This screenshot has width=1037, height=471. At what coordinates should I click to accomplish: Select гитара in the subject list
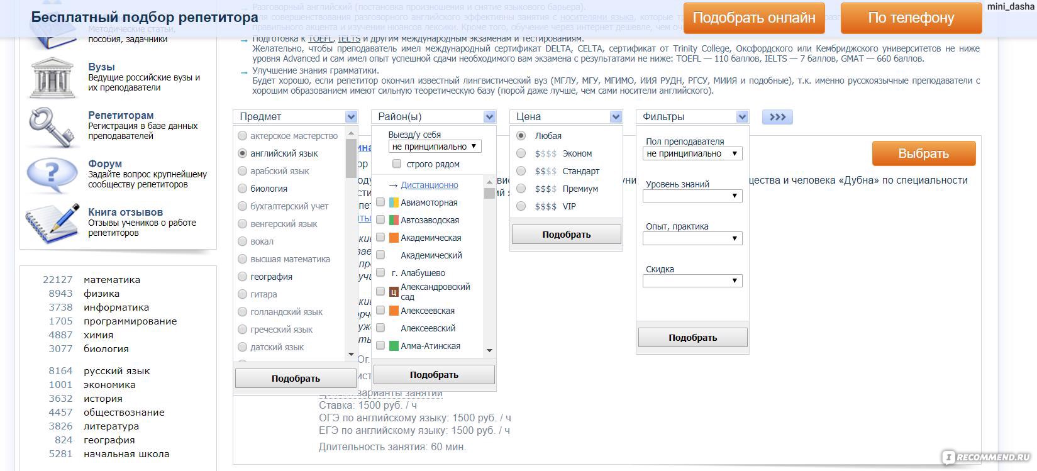(x=242, y=294)
